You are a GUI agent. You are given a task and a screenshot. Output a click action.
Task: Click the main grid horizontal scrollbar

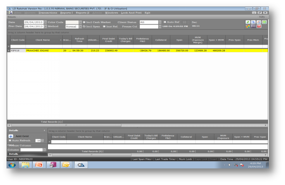pyautogui.click(x=131, y=125)
